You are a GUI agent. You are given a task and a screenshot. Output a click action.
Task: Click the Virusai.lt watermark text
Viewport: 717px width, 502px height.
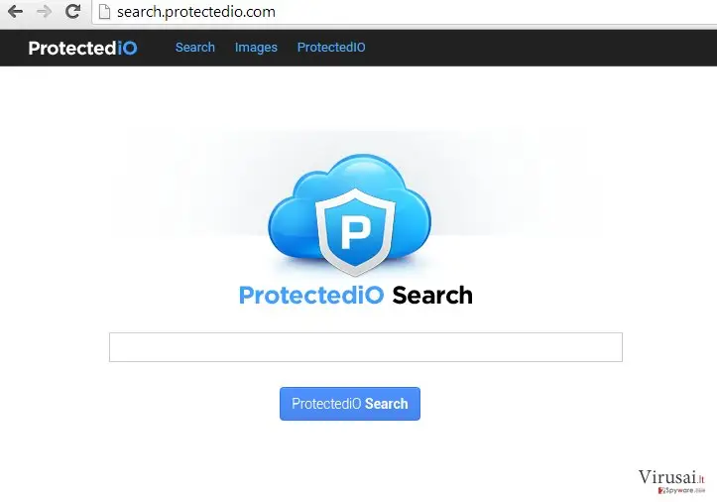[671, 477]
